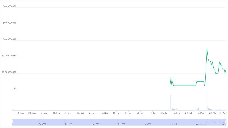Image resolution: width=228 pixels, height=128 pixels.
Task: Click Oct '20 in the range navigator
Action: [69, 124]
